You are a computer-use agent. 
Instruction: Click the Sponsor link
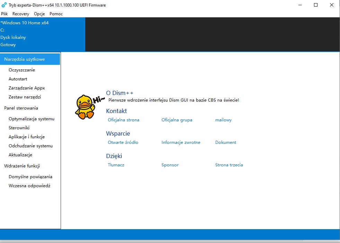tap(170, 165)
